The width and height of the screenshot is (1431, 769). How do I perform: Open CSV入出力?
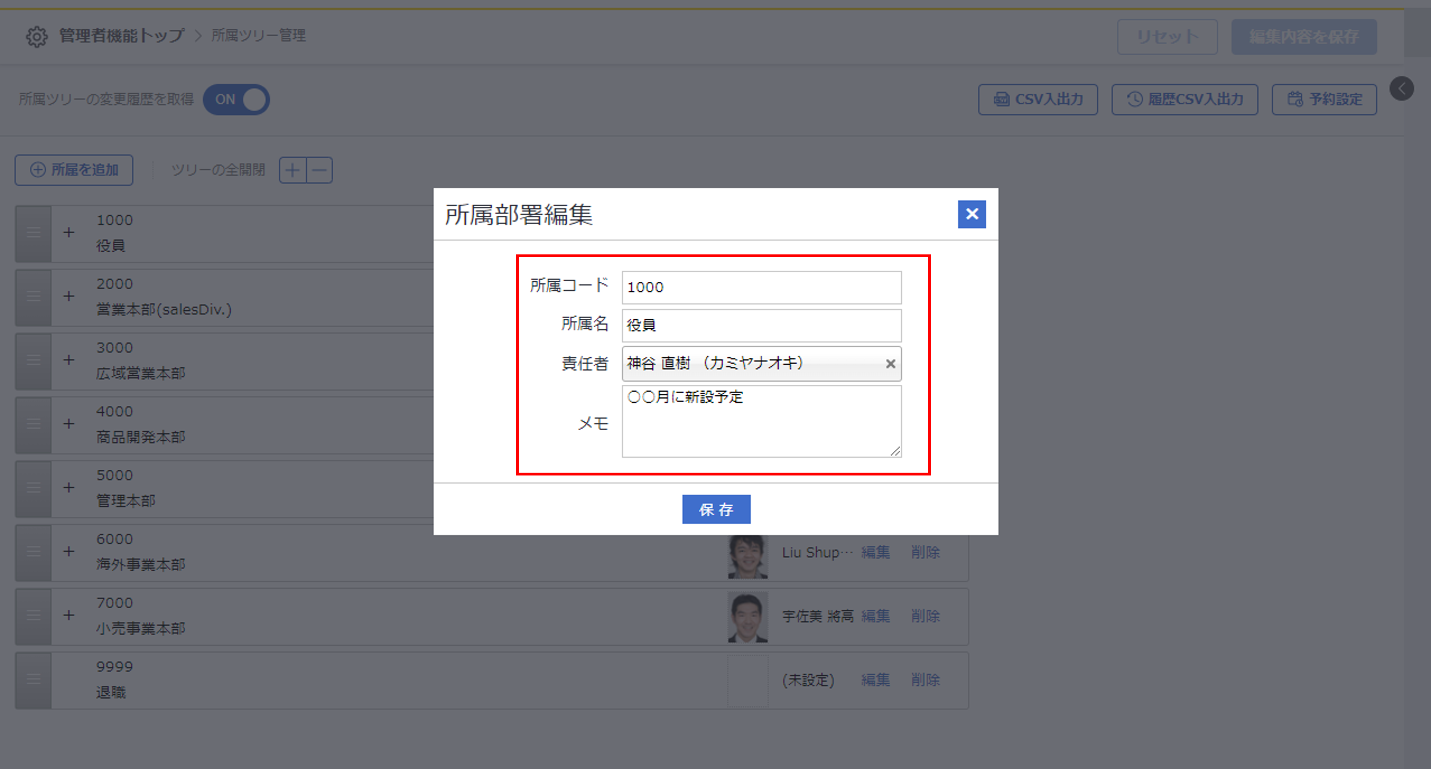(x=1038, y=100)
